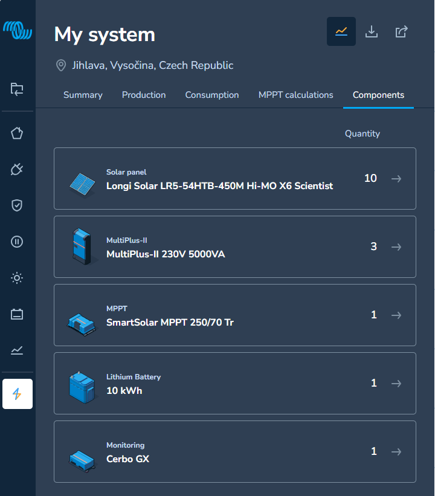Expand the MultiPlus-II 230V 5000VA arrow
This screenshot has width=435, height=496.
pyautogui.click(x=396, y=246)
